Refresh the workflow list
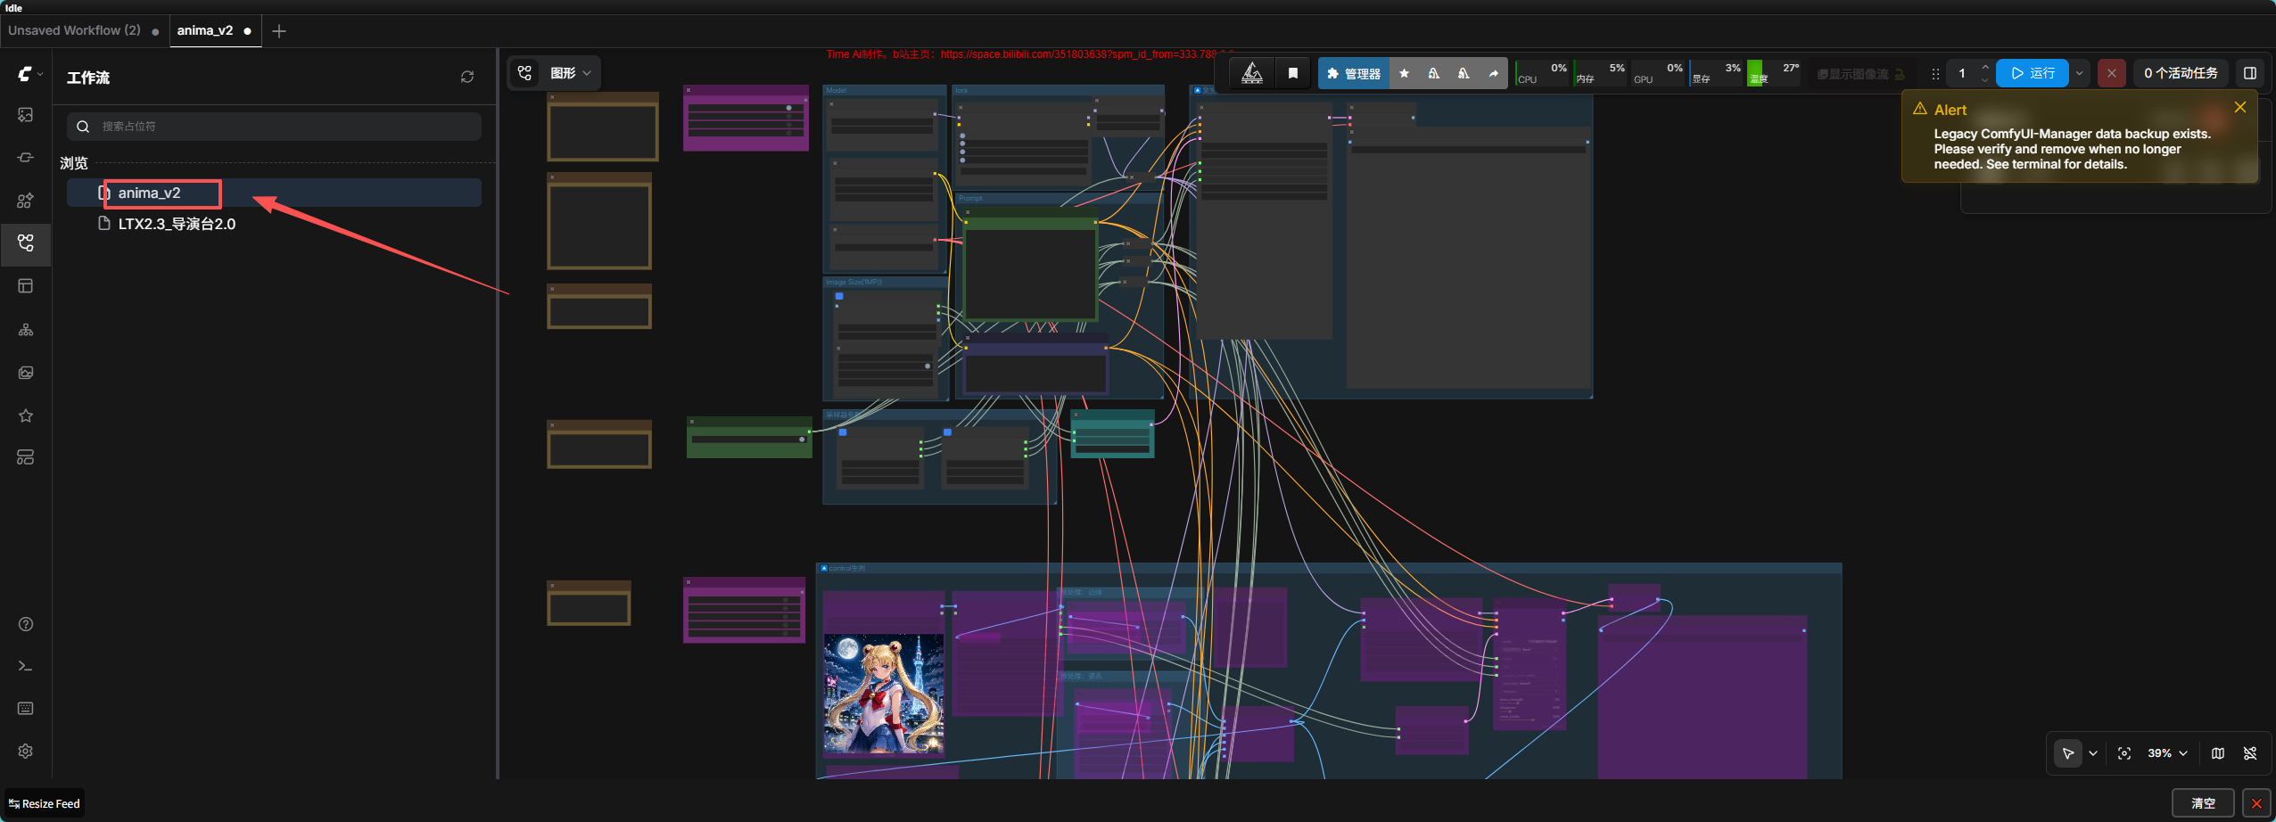This screenshot has height=822, width=2276. 467,78
